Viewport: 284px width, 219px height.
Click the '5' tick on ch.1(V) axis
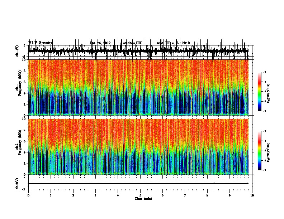(25, 45)
